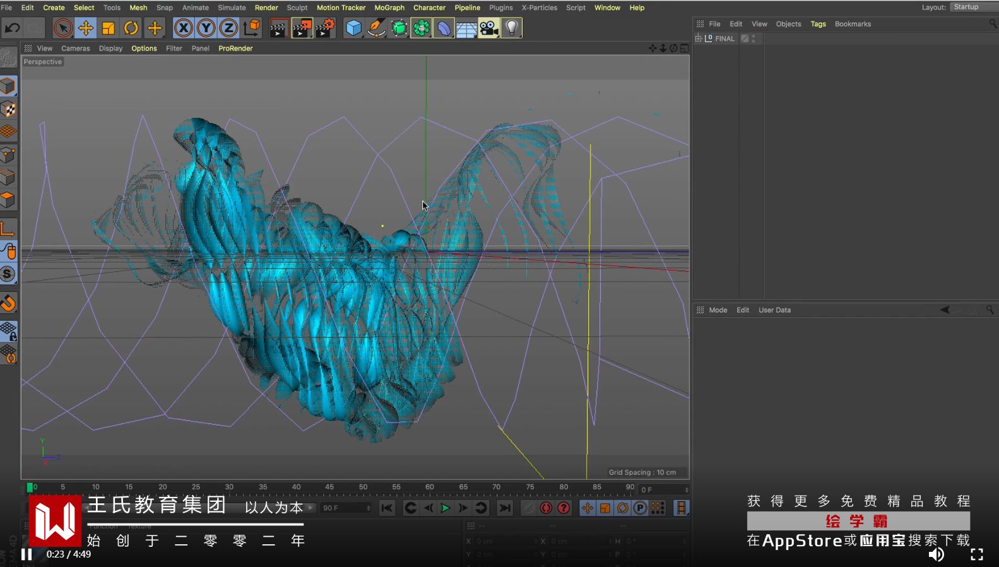Add a Camera object
This screenshot has width=999, height=567.
[x=488, y=28]
